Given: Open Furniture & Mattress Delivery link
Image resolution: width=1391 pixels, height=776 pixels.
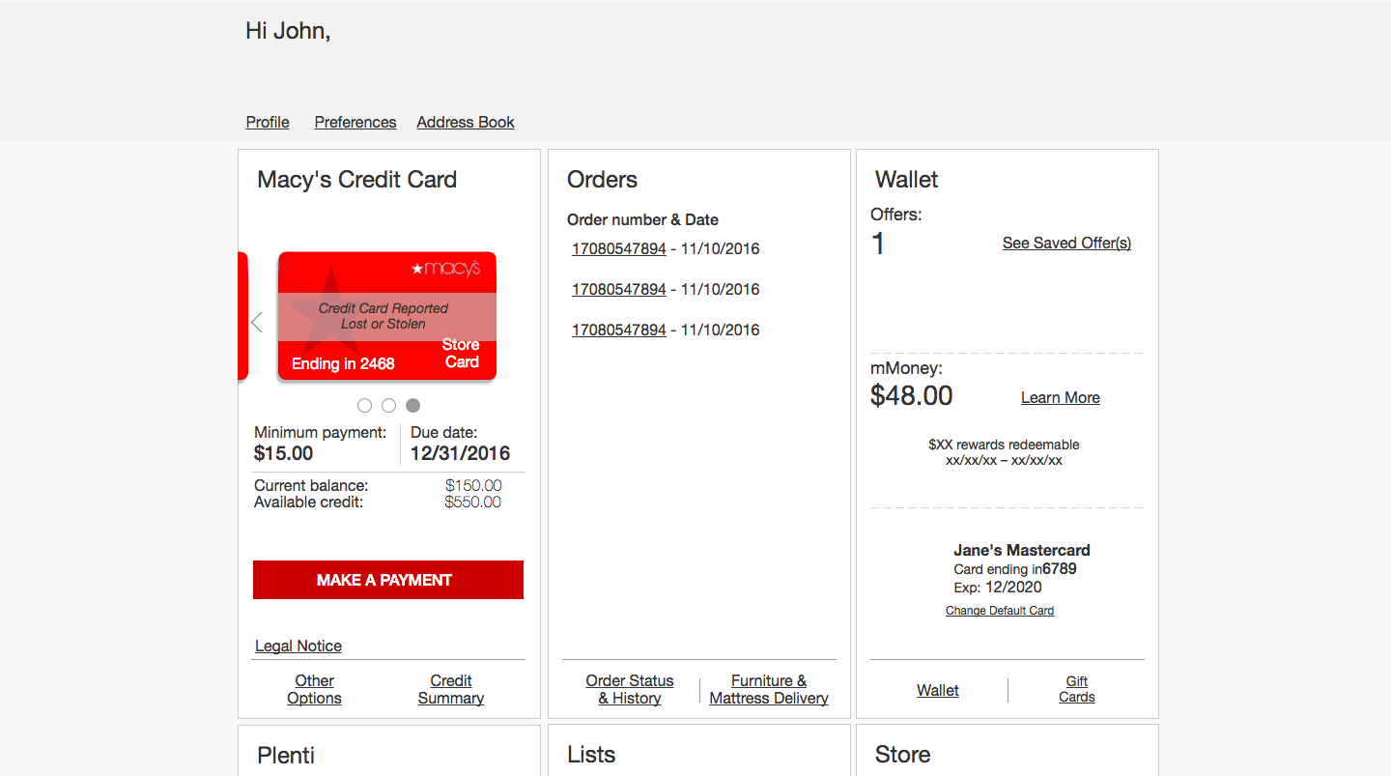Looking at the screenshot, I should tap(769, 689).
